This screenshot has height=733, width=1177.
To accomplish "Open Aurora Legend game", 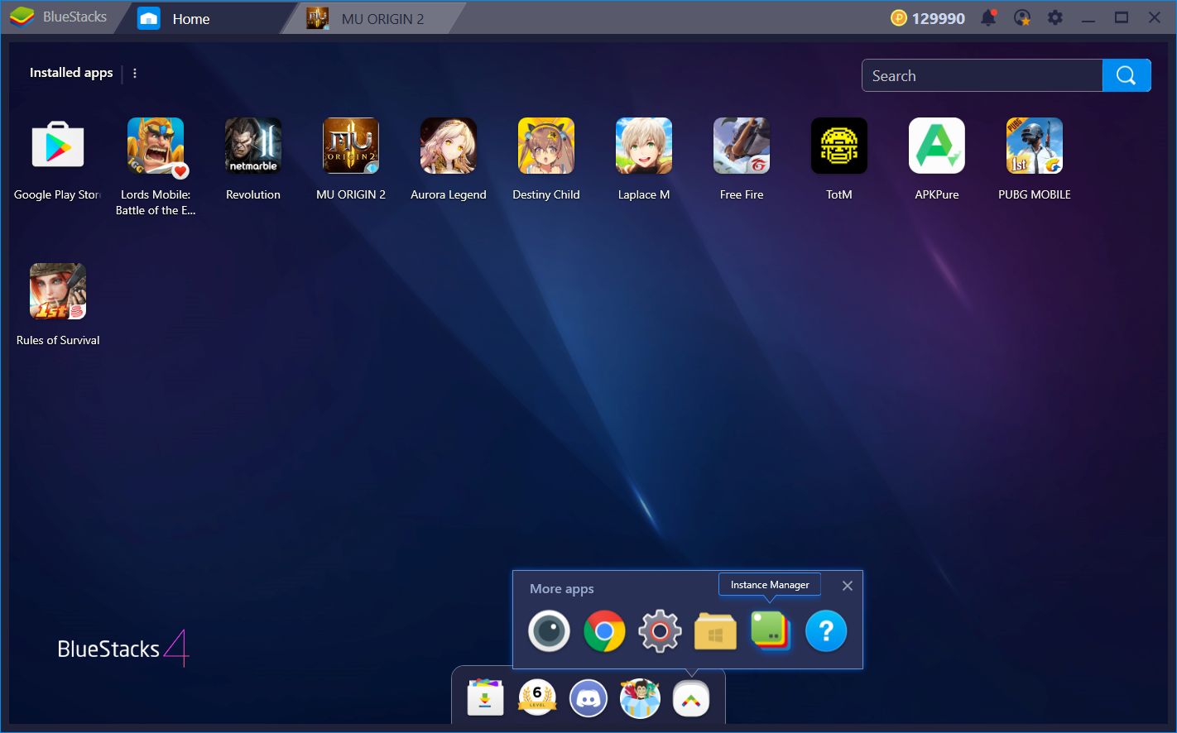I will click(x=449, y=146).
